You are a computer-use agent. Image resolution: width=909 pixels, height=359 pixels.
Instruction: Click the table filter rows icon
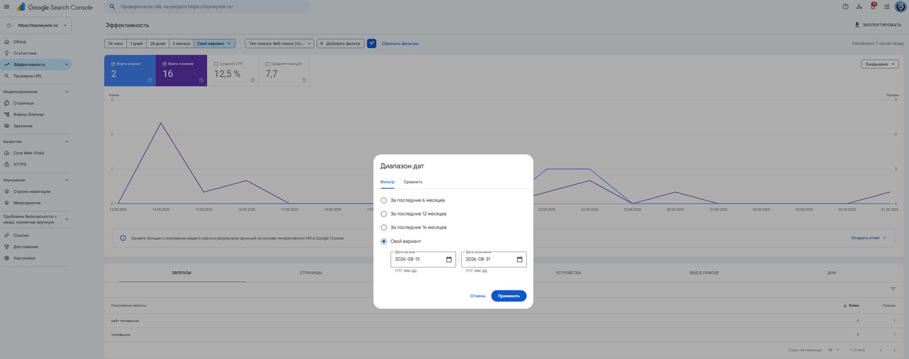click(893, 289)
